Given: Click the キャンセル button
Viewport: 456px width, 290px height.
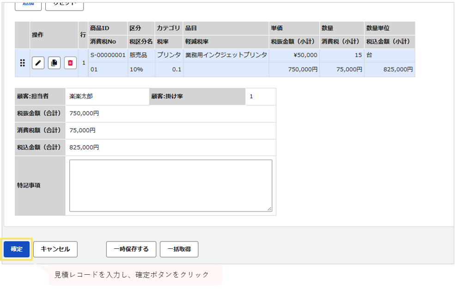Looking at the screenshot, I should (55, 249).
